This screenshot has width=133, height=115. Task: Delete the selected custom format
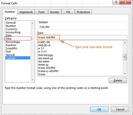click(x=118, y=80)
